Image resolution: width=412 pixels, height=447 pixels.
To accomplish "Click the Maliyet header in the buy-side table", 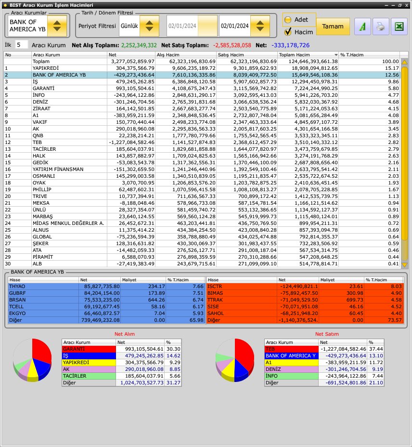I will pos(143,280).
